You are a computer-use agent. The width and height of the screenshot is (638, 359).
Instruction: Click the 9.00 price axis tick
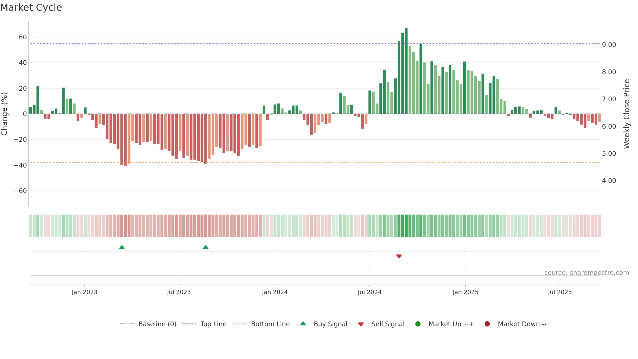tap(609, 45)
